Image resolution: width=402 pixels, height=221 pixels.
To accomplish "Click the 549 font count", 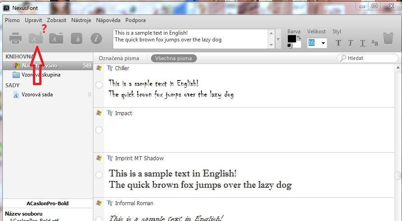I will pos(87,66).
